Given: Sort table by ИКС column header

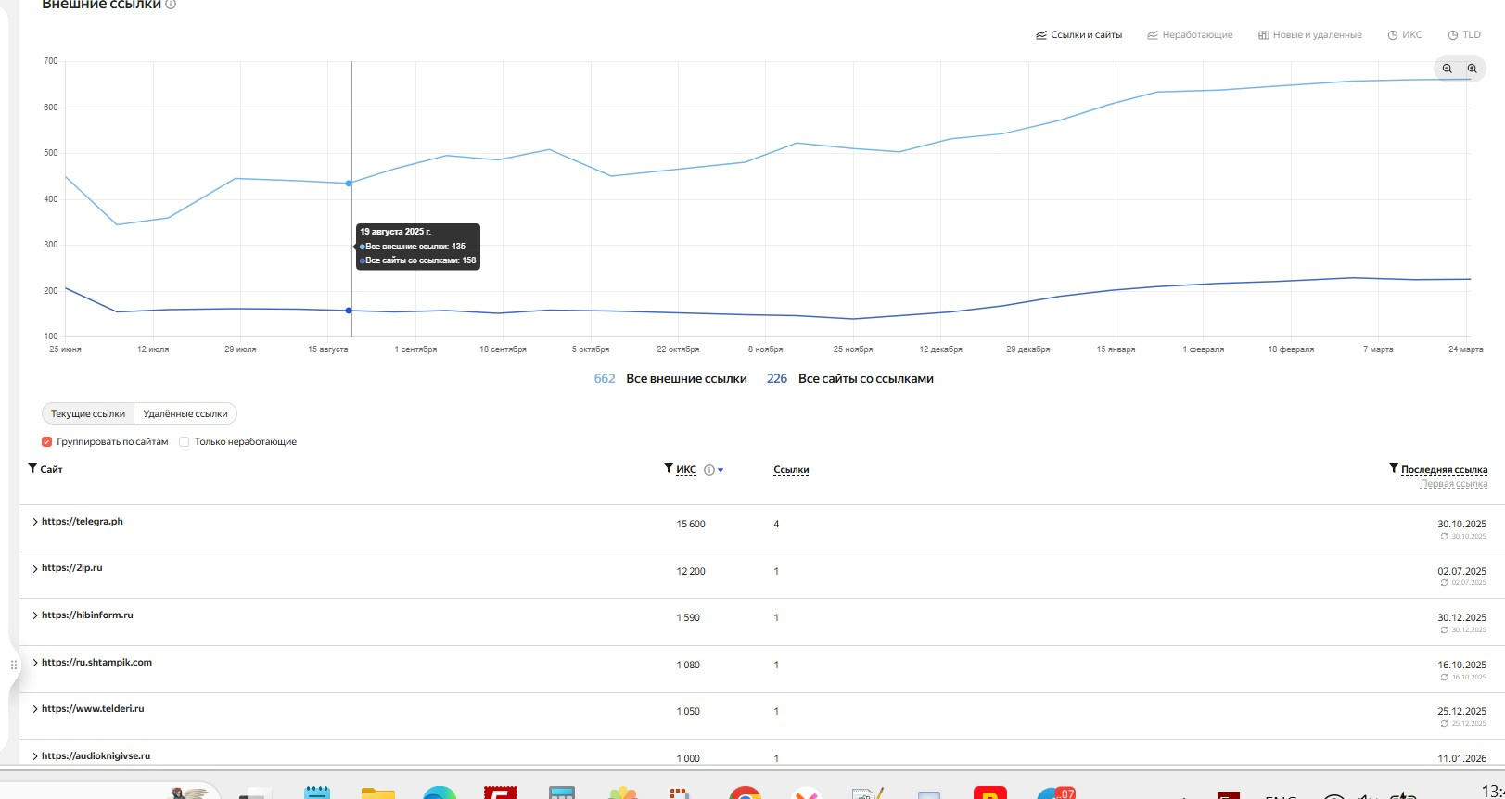Looking at the screenshot, I should [x=686, y=470].
